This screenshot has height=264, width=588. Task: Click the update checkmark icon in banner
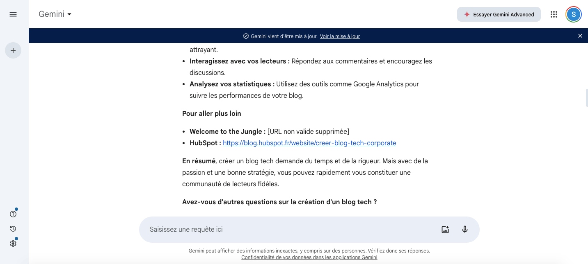(246, 36)
